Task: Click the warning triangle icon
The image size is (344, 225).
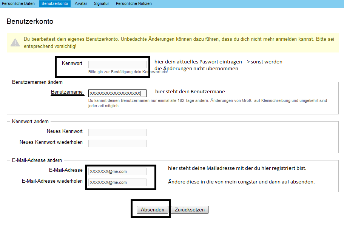Action: 15,42
